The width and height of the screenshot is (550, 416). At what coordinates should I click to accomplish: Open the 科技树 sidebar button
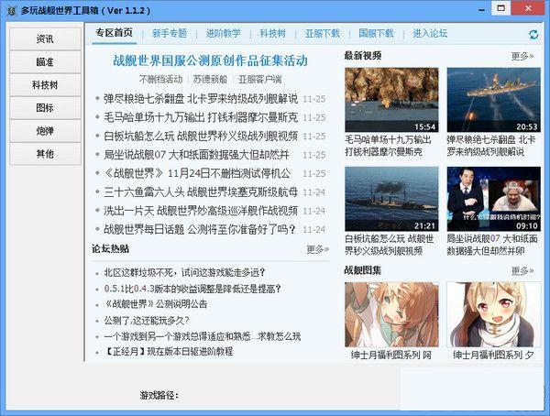click(x=45, y=85)
